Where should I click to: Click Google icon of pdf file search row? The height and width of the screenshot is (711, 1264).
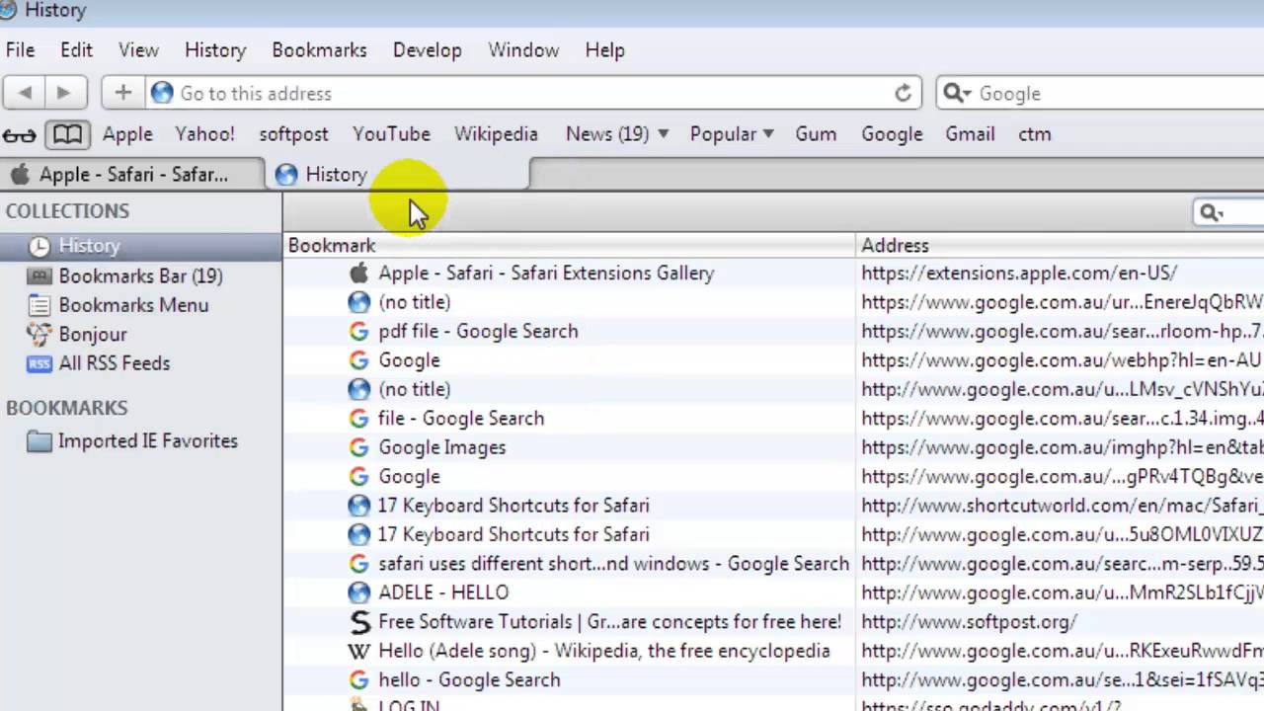tap(358, 332)
